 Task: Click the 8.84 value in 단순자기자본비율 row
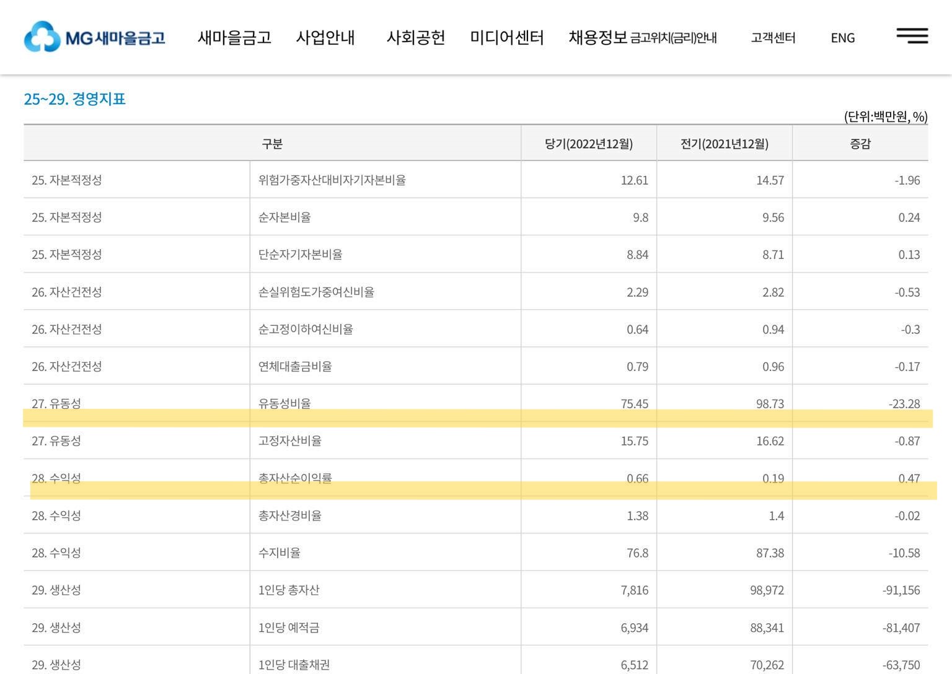coord(638,255)
